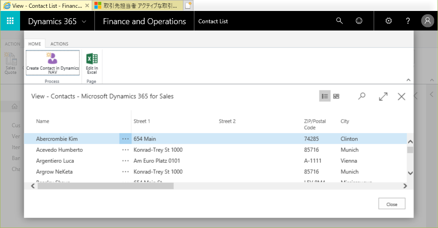This screenshot has width=438, height=228.
Task: Sort by the Name column header
Action: (42, 121)
